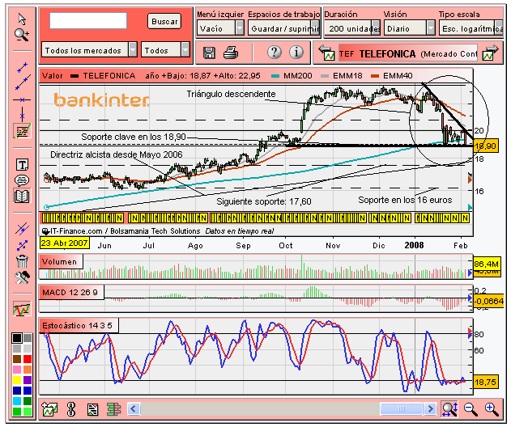Viewport: 511px width, 427px height.
Task: Go to next security with right arrow
Action: (491, 53)
